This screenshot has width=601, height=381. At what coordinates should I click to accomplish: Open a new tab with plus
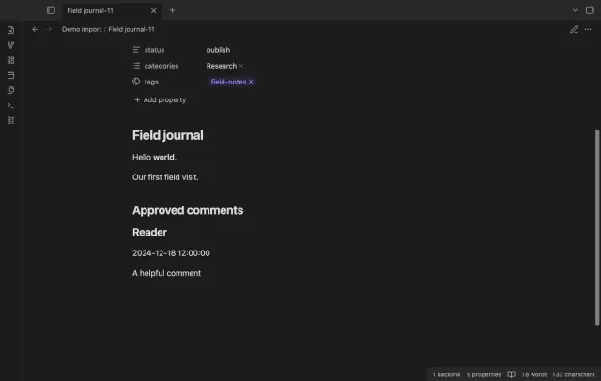coord(172,10)
